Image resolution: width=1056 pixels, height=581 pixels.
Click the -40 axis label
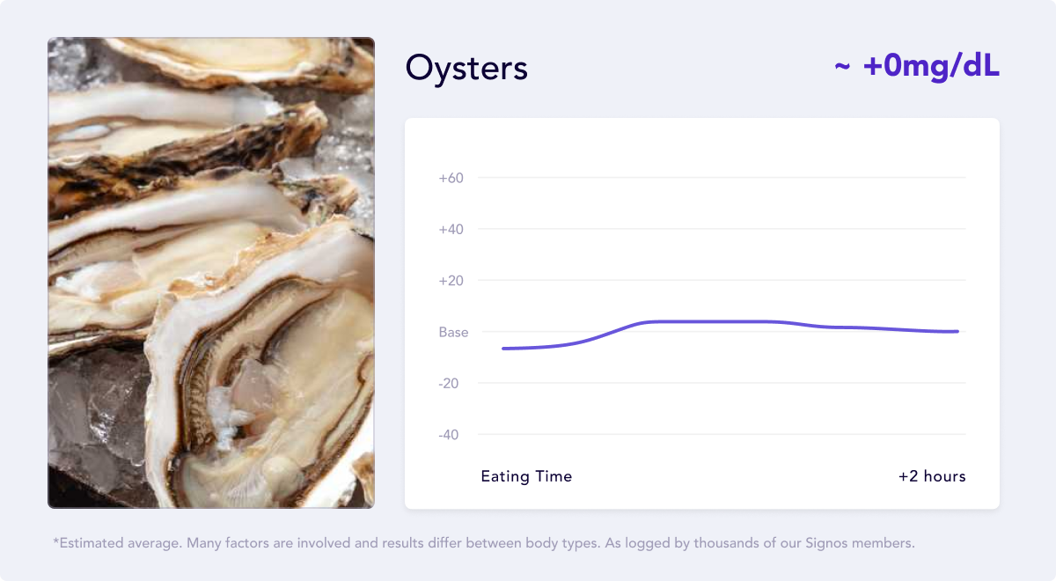coord(450,435)
